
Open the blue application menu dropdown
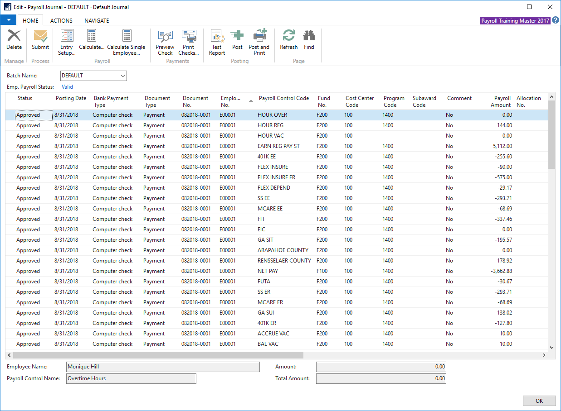tap(9, 20)
